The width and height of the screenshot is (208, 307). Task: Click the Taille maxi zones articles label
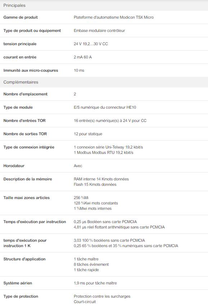point(27,198)
